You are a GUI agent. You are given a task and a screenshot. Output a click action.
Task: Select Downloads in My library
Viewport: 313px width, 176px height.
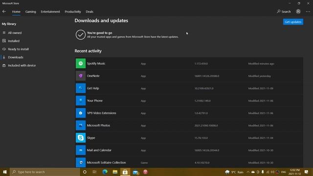click(x=16, y=57)
